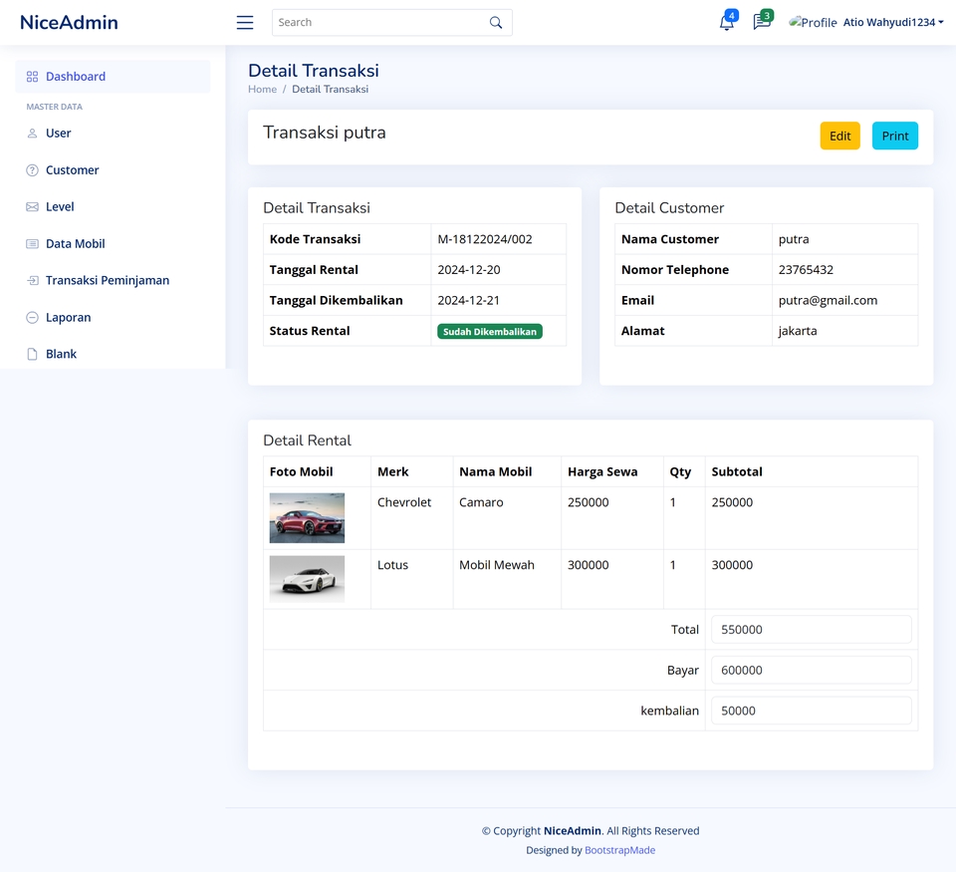
Task: Click the Total field showing 550000
Action: click(x=811, y=629)
